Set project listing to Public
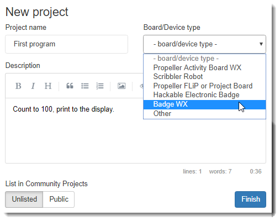 click(x=59, y=199)
